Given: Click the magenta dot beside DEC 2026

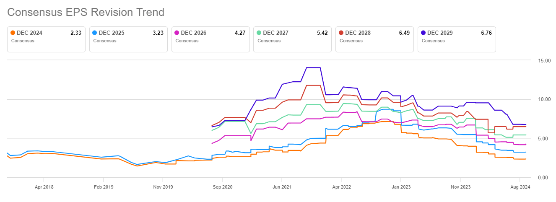Looking at the screenshot, I should [177, 33].
